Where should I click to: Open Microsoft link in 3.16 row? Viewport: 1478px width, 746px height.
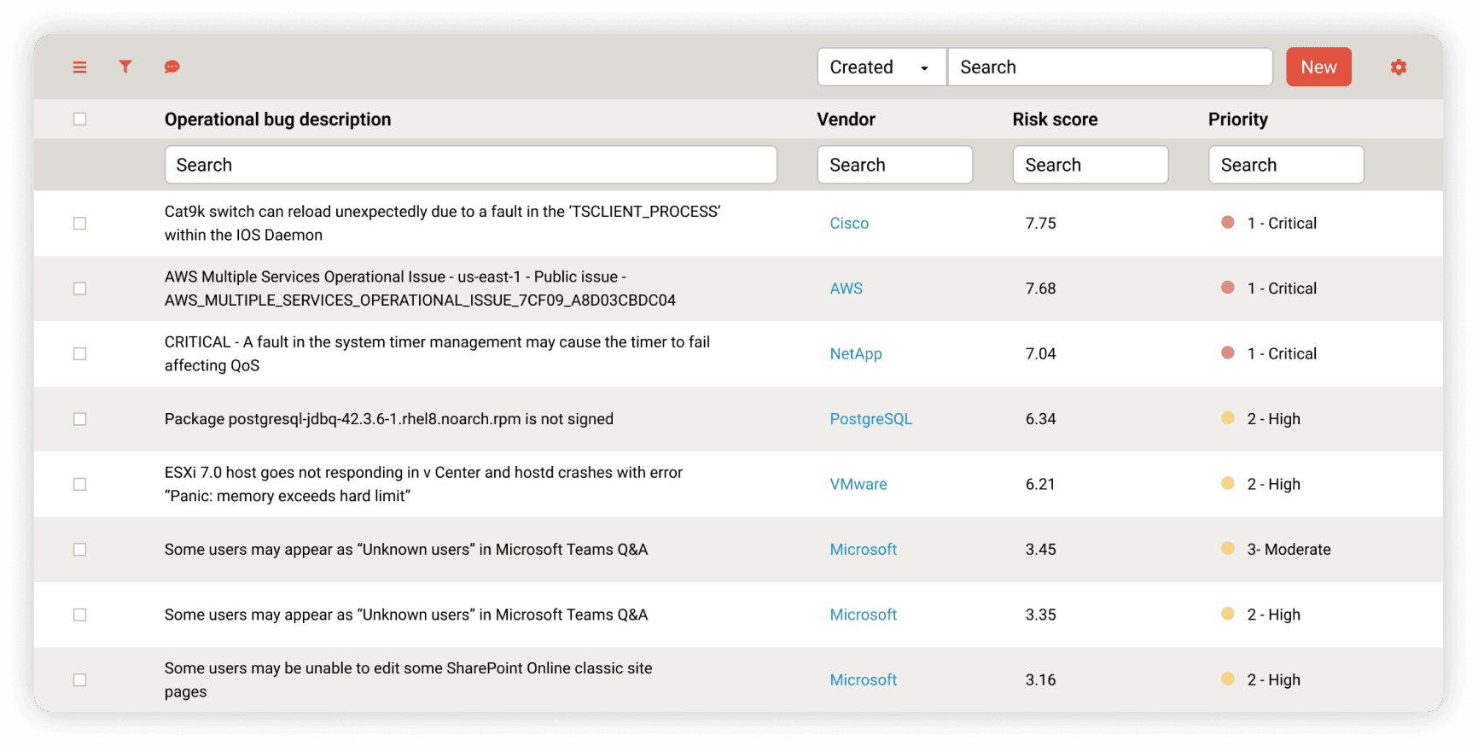(863, 680)
